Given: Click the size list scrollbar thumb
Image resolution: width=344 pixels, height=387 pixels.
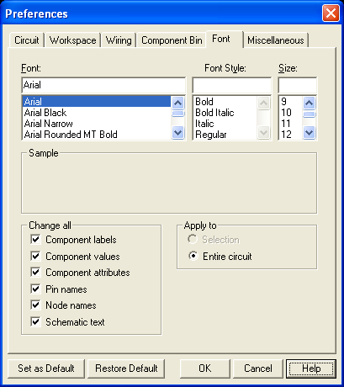Looking at the screenshot, I should coord(309,114).
